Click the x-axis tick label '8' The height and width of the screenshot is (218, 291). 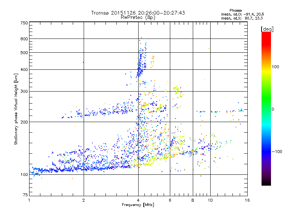193,200
